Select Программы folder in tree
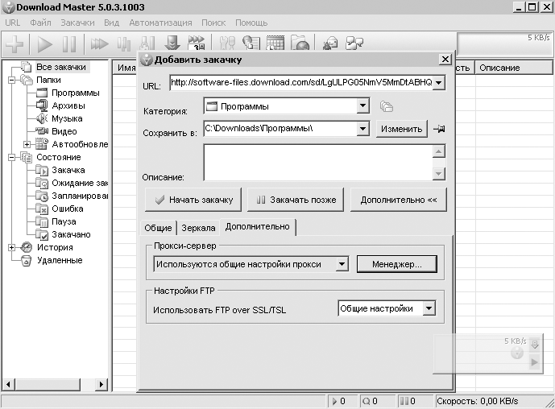This screenshot has width=555, height=409. coord(76,93)
